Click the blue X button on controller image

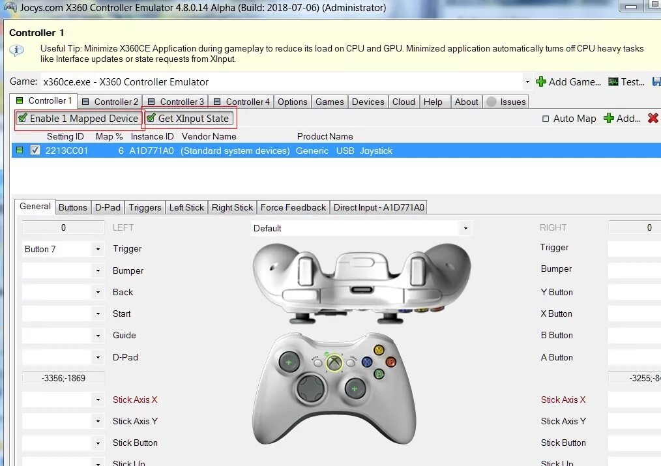point(367,362)
